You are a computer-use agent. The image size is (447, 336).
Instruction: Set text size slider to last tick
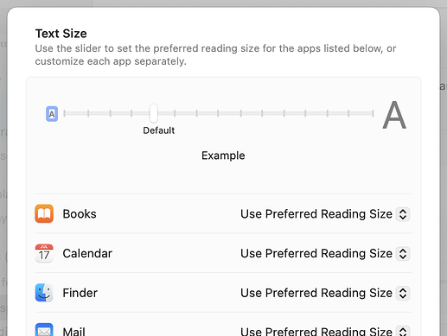(x=373, y=113)
